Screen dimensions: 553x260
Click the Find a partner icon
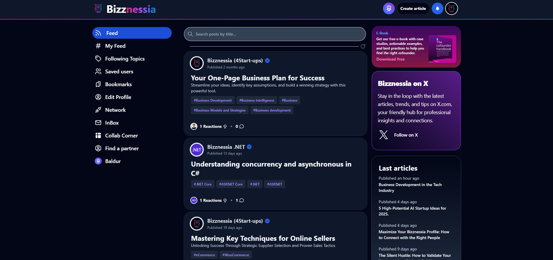(98, 148)
